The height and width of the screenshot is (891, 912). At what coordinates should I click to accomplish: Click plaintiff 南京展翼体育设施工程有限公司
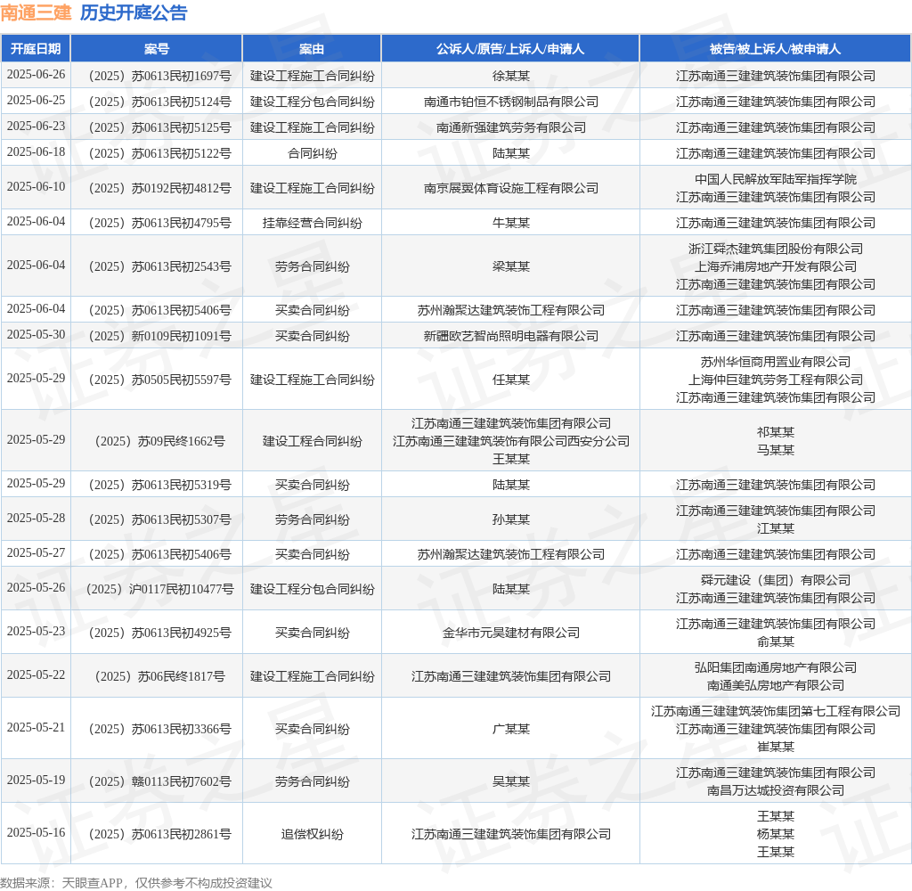click(x=510, y=189)
